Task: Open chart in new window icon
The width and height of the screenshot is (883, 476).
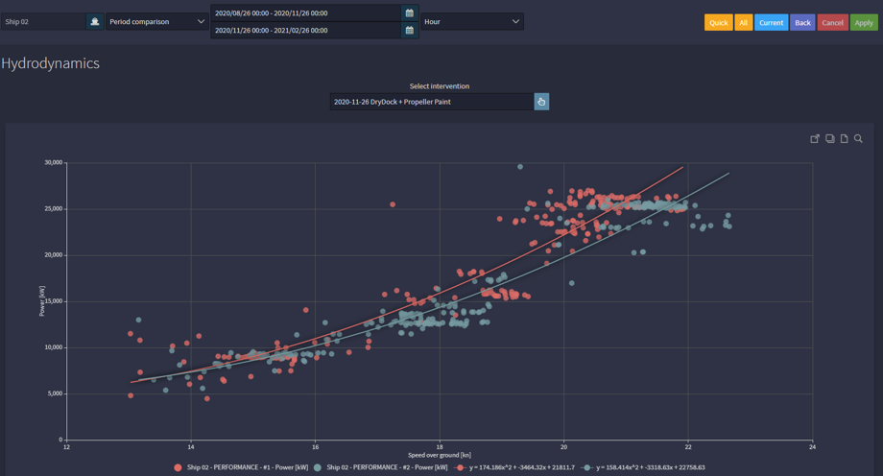Action: click(x=815, y=139)
